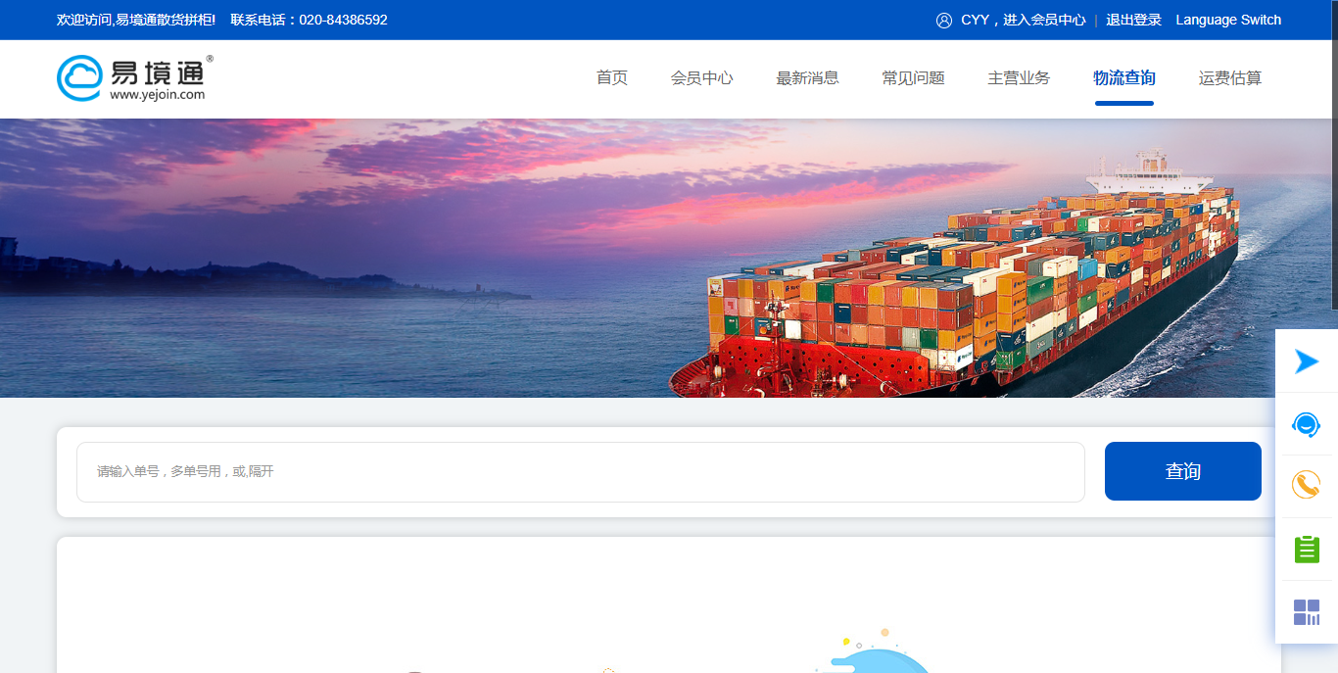Screen dimensions: 1338x673
Task: Focus the tracking number input field
Action: [x=581, y=472]
